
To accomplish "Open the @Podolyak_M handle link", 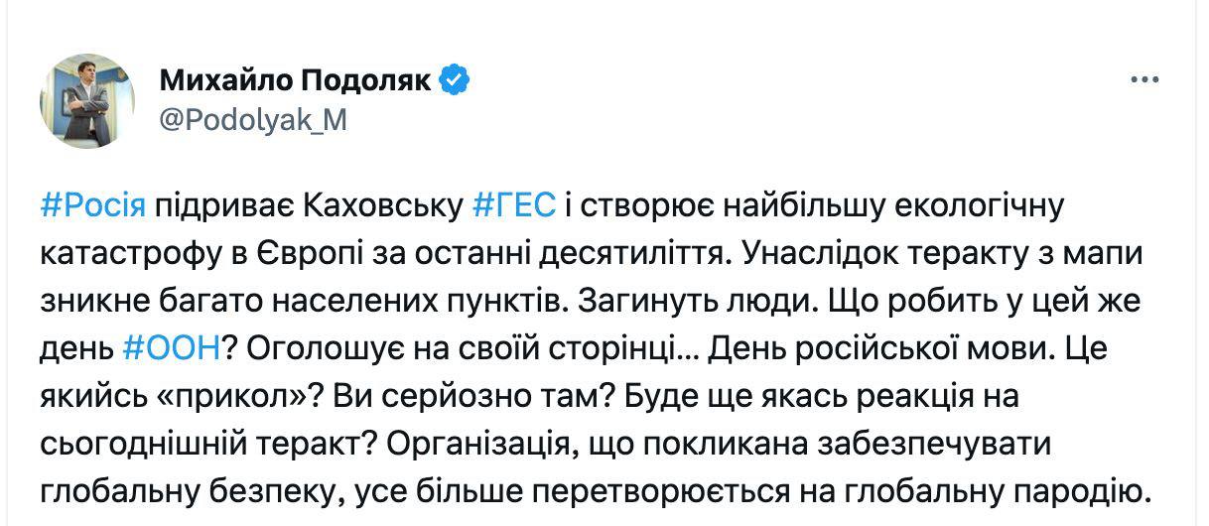I will (253, 121).
